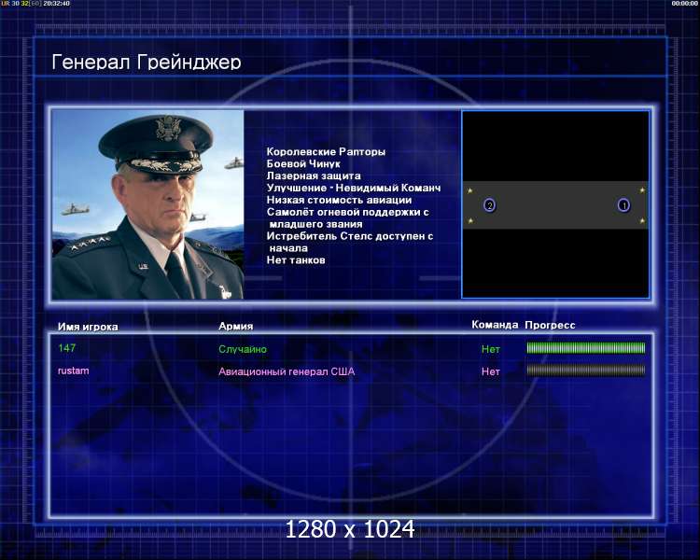Click the General Granger portrait image

tap(147, 204)
